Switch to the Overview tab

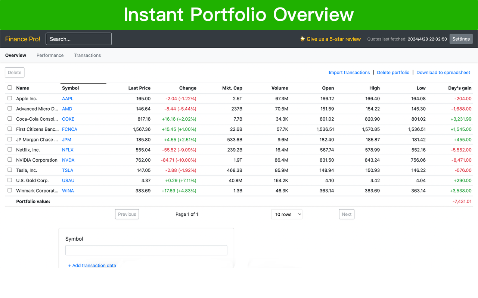(16, 55)
